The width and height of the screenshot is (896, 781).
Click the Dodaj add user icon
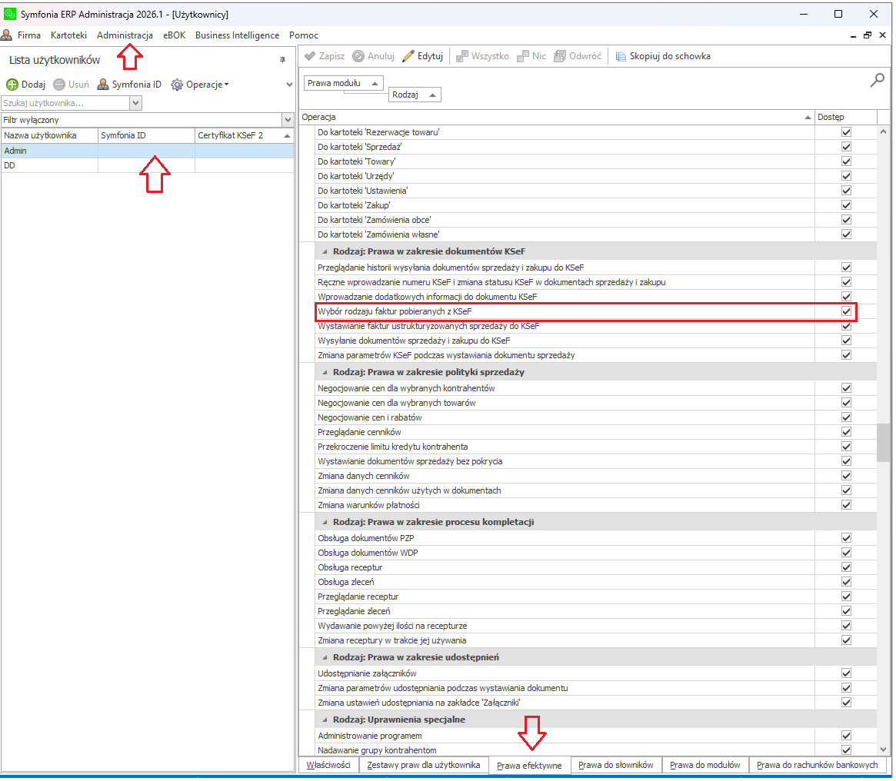point(12,85)
